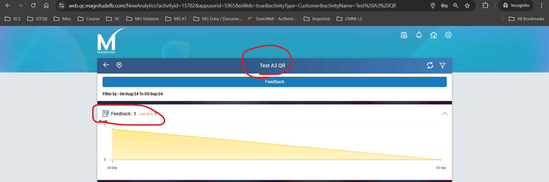Bookmark this page with star icon
This screenshot has height=182, width=549.
pos(467,5)
